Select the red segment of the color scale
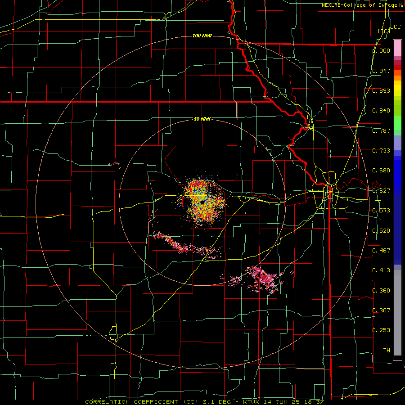405x405 pixels. 397,67
